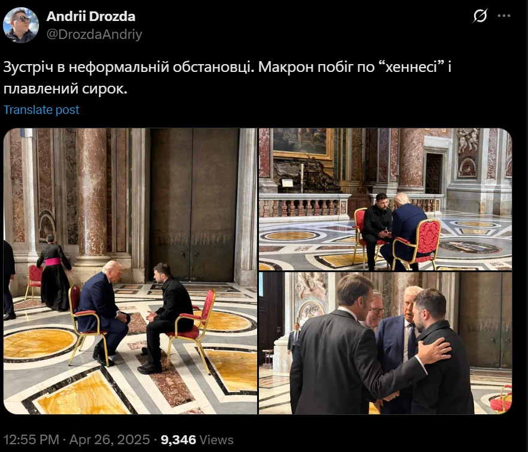Click the priest with pink sash in photo
The image size is (528, 452).
point(54,272)
